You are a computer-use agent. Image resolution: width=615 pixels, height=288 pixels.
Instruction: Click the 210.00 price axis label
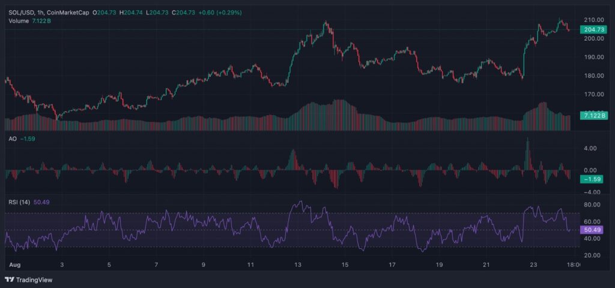point(593,20)
